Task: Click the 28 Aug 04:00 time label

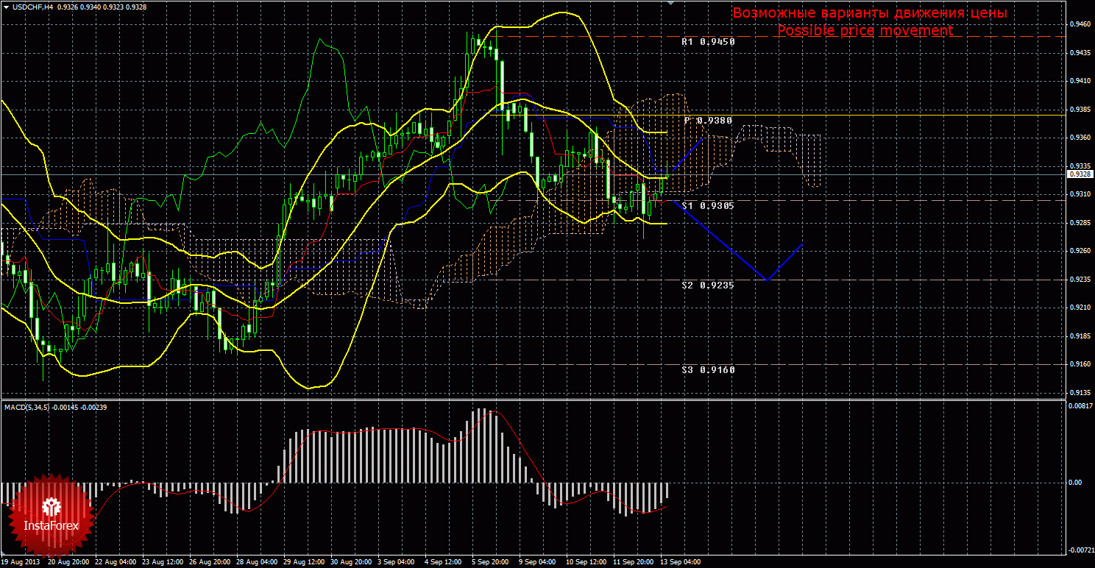Action: [257, 562]
